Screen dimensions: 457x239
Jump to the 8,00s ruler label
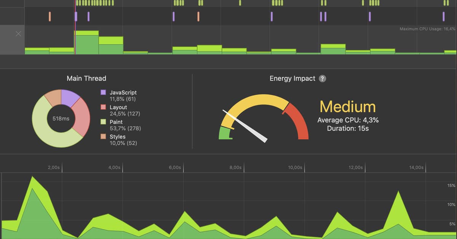(x=235, y=167)
